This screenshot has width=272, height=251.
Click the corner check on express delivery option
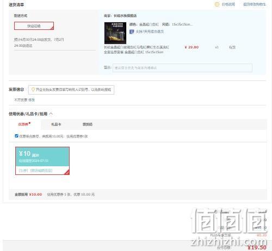tap(52, 28)
